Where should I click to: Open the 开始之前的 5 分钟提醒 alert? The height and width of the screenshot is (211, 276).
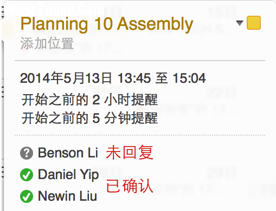point(89,118)
